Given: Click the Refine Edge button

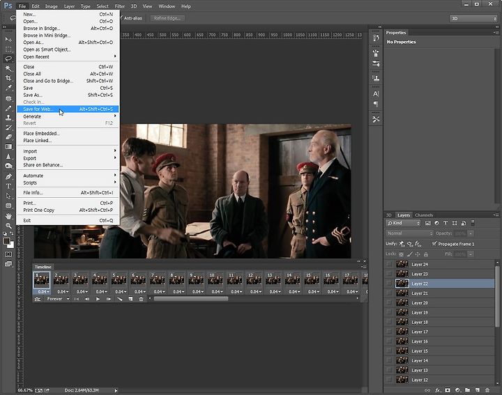Looking at the screenshot, I should [167, 18].
